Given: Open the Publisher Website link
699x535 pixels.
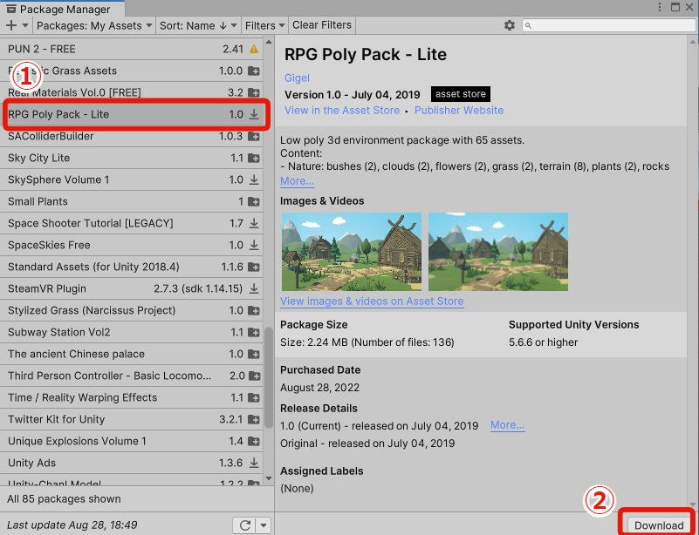Looking at the screenshot, I should [459, 111].
